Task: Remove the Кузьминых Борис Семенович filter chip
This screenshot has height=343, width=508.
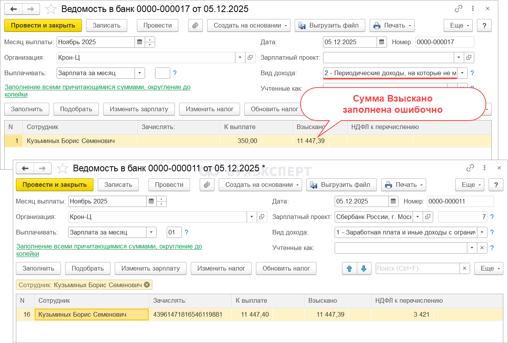Action: pos(147,285)
